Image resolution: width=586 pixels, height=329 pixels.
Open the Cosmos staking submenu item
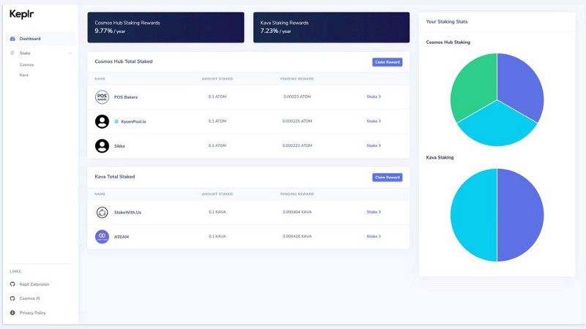click(26, 65)
